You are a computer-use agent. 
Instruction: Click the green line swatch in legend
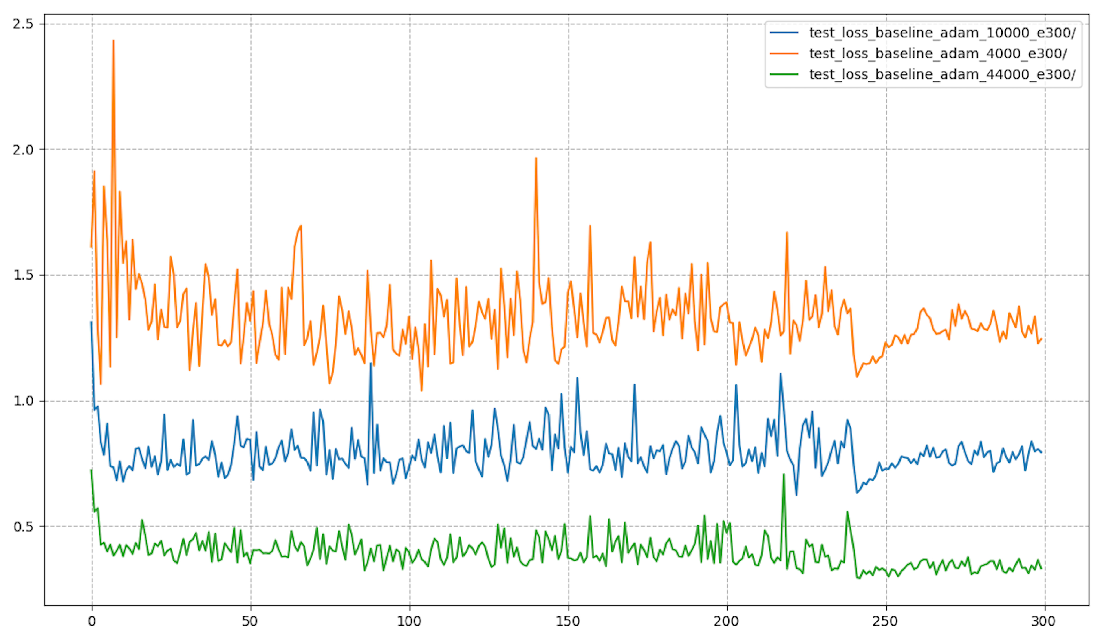pos(784,74)
